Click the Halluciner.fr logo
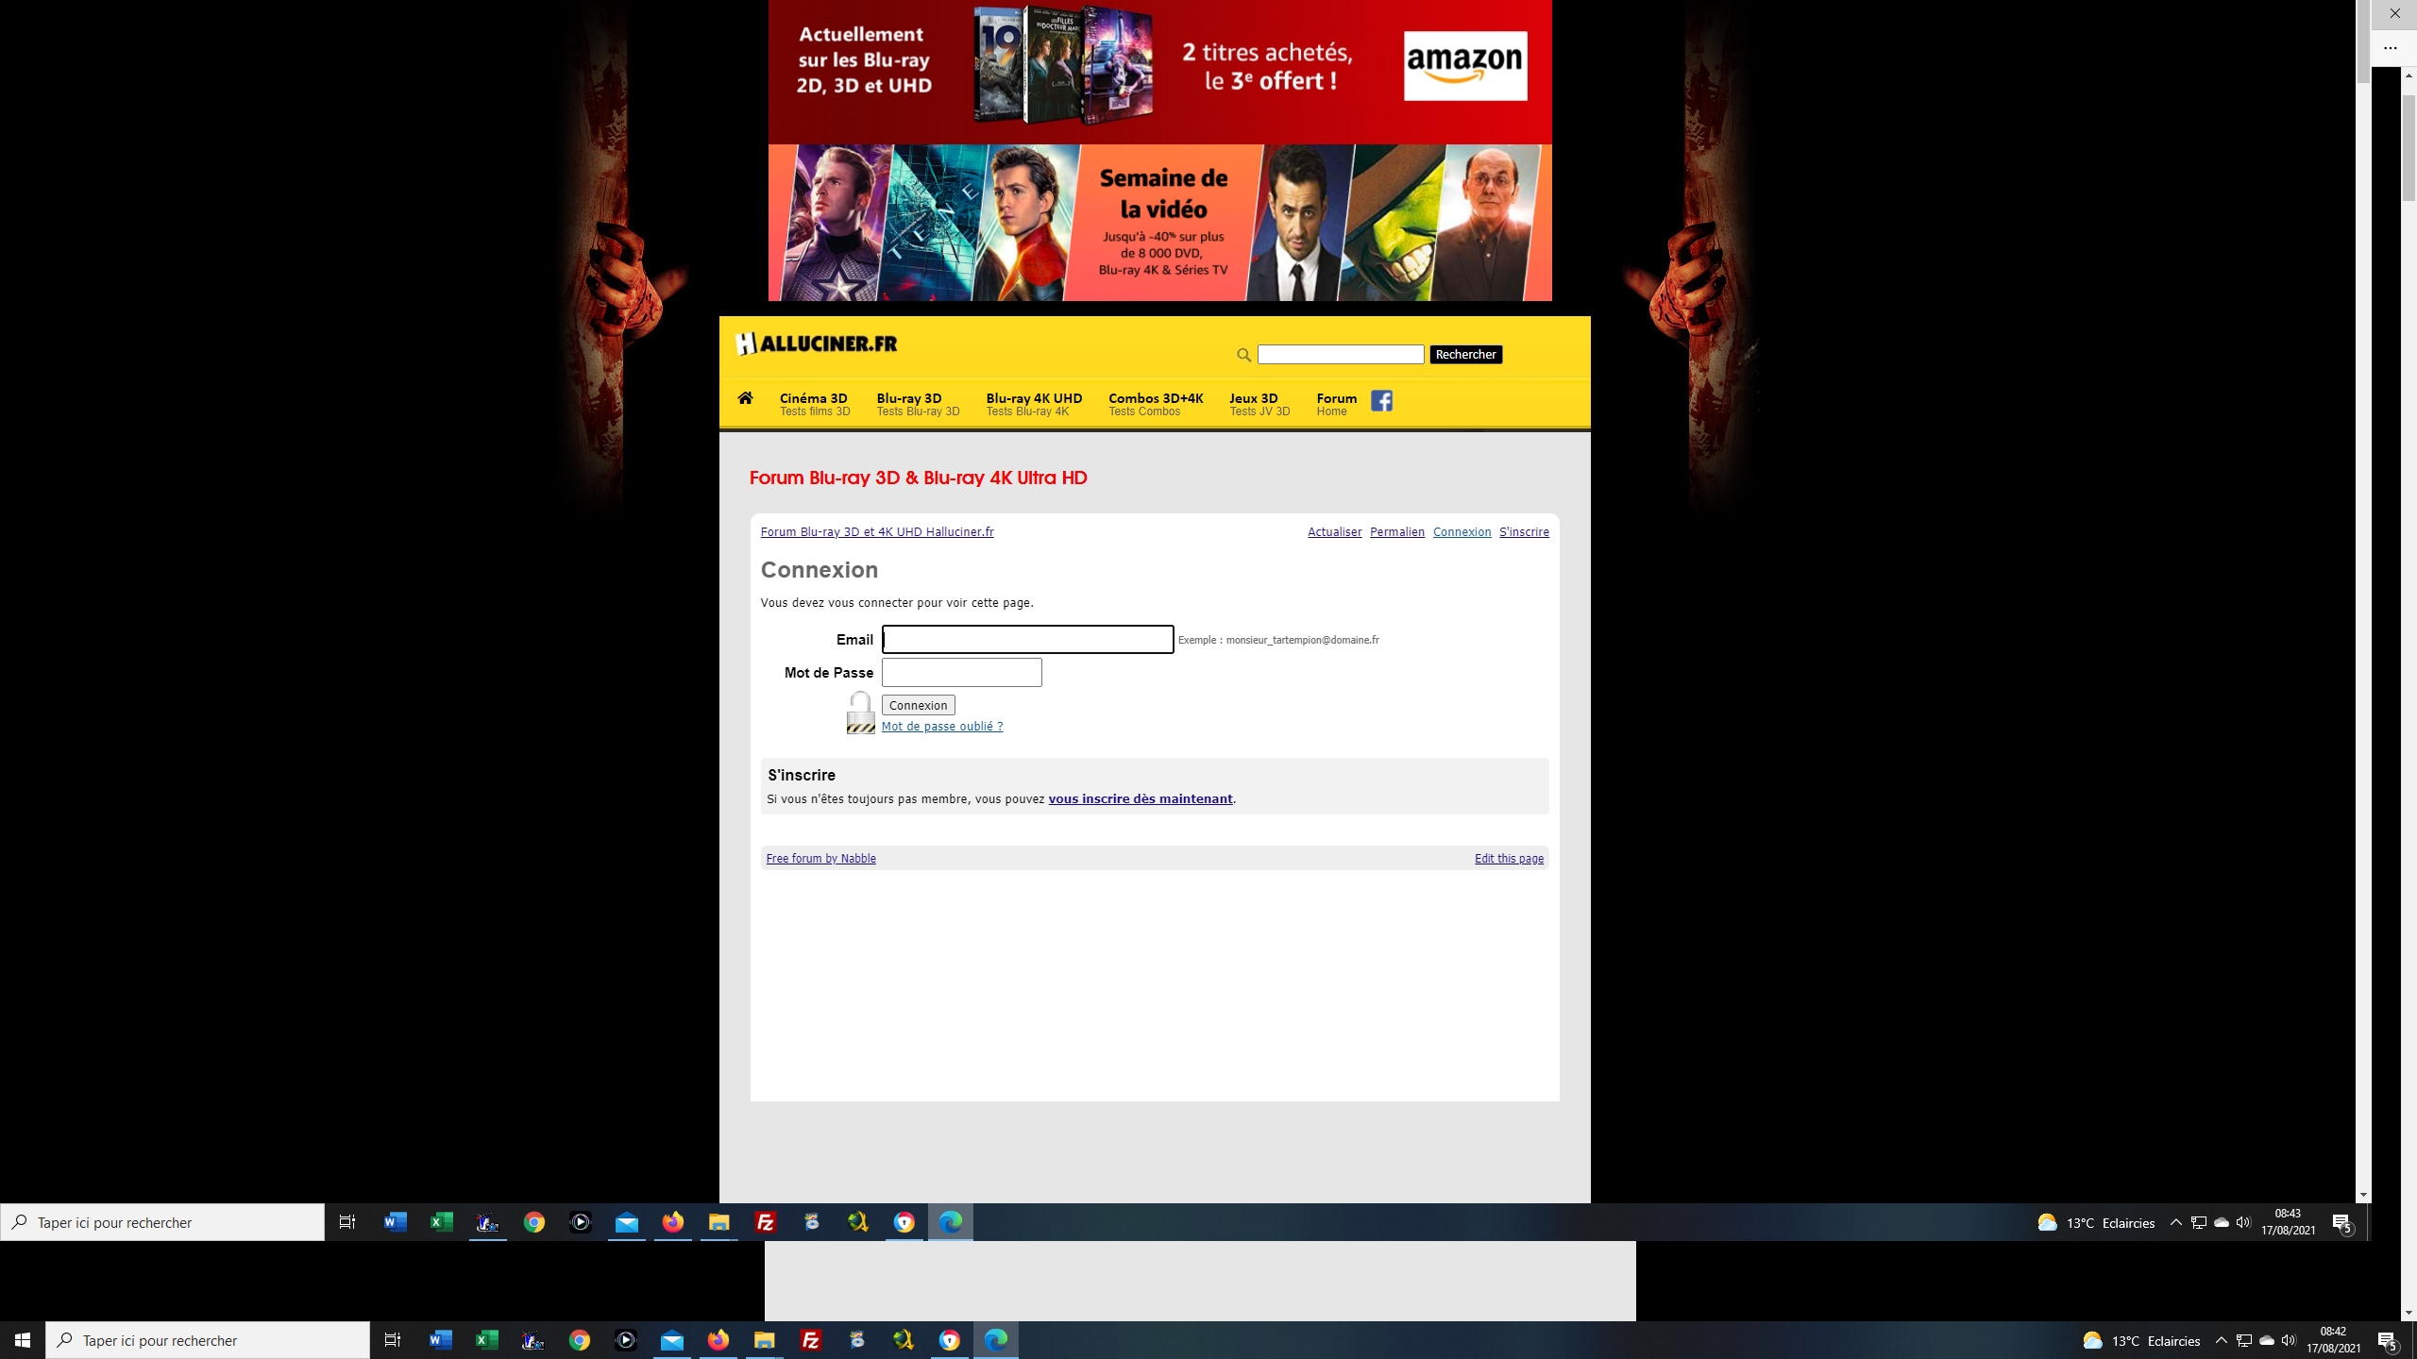This screenshot has width=2417, height=1359. (817, 344)
